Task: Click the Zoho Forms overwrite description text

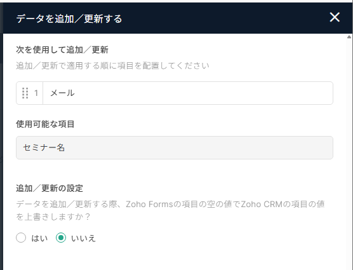Action: click(170, 204)
